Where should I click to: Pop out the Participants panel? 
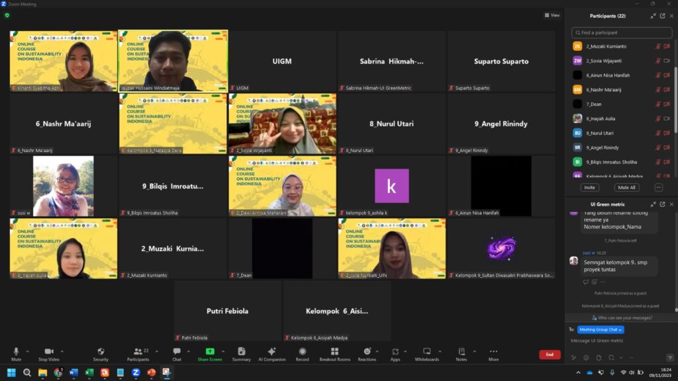[663, 16]
